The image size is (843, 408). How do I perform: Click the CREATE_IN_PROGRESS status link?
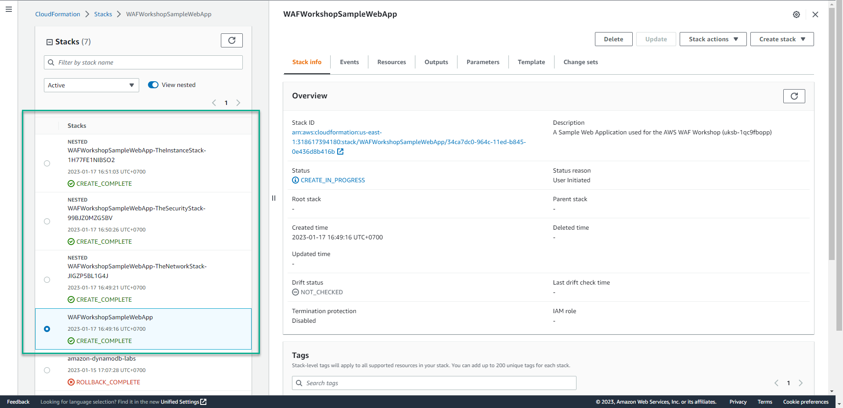click(333, 180)
